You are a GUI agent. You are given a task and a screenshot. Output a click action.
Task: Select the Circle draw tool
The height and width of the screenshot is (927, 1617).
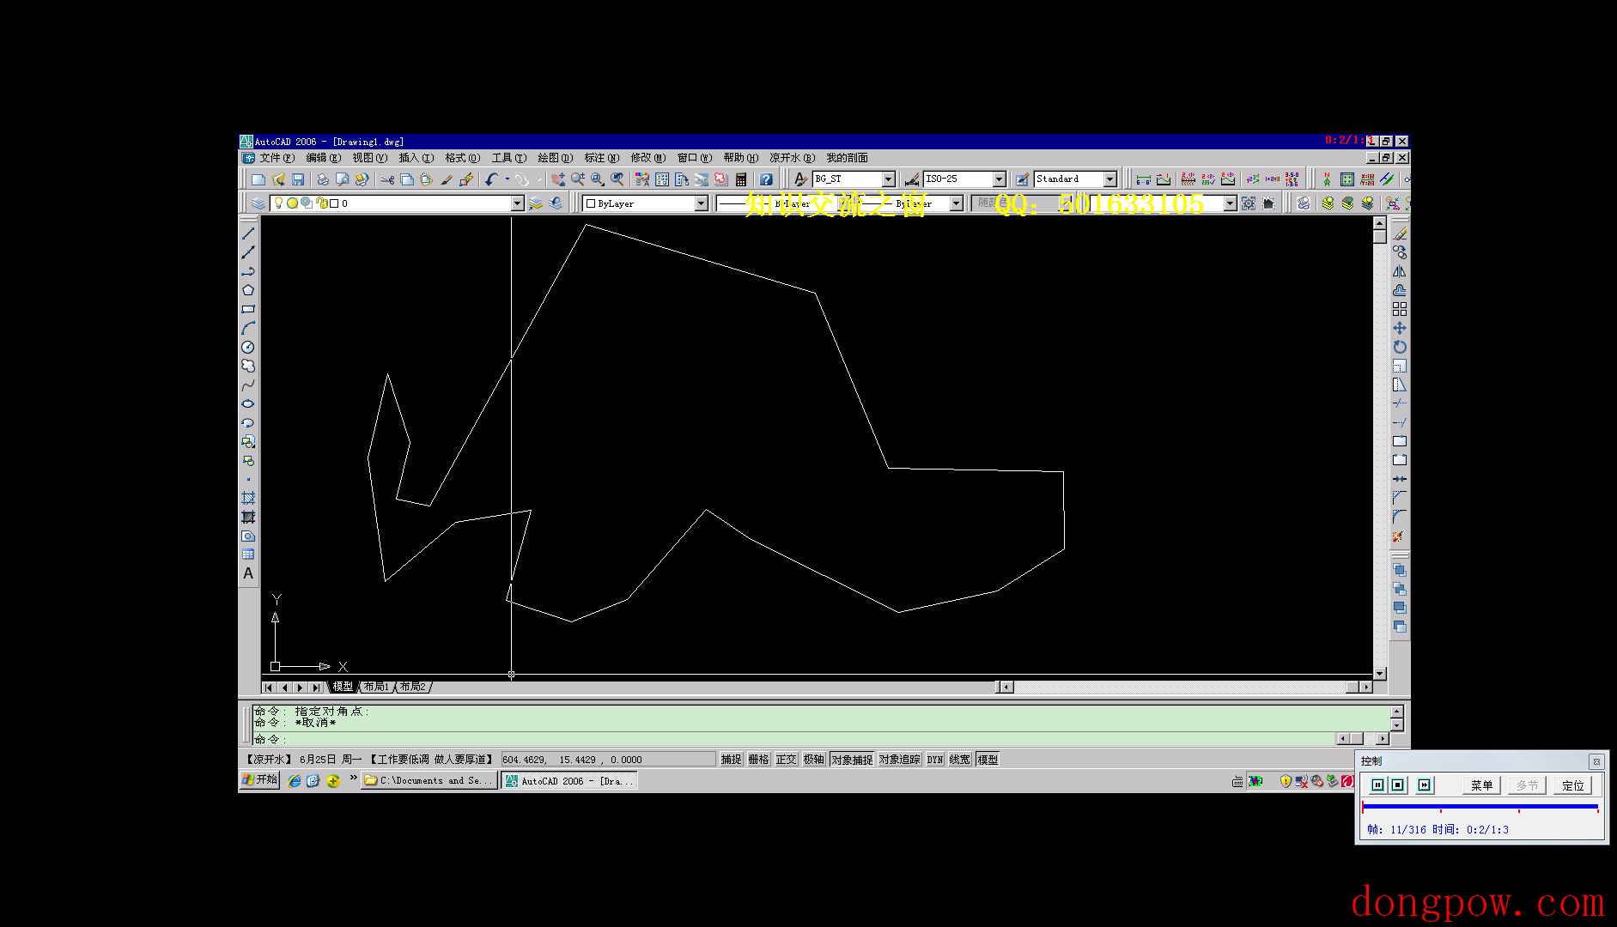[248, 347]
